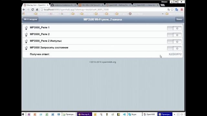Open OneNote from the taskbar
207x116 pixels.
[x=29, y=114]
